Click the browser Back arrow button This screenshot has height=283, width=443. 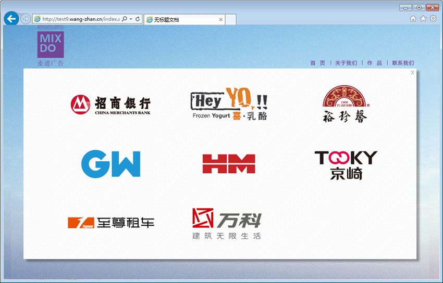pyautogui.click(x=11, y=19)
